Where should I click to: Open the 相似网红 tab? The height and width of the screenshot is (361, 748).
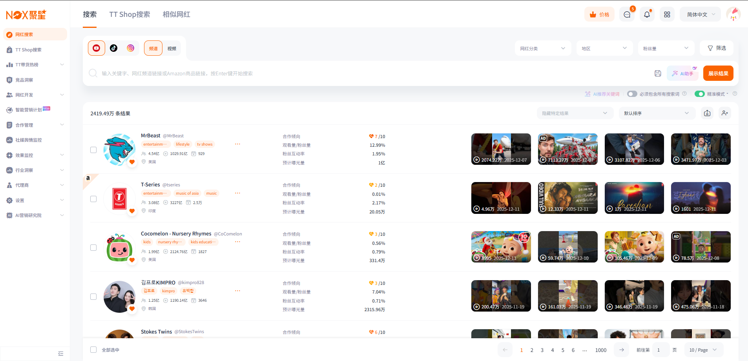coord(176,15)
